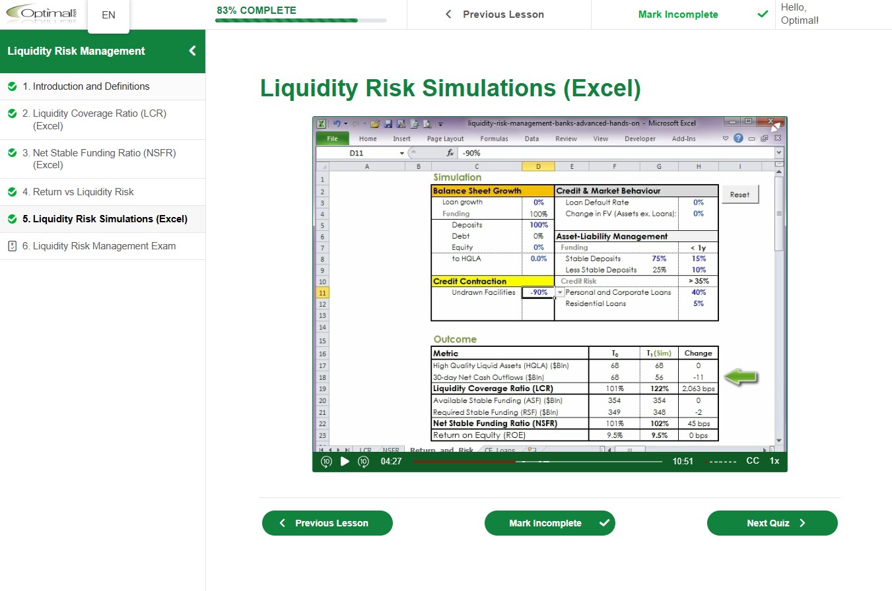The height and width of the screenshot is (591, 892).
Task: Toggle the completion checkmark on Return vs Liquidity Risk
Action: point(11,191)
